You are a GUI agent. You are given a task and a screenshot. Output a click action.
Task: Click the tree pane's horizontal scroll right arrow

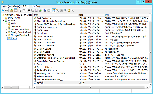[x=31, y=87]
